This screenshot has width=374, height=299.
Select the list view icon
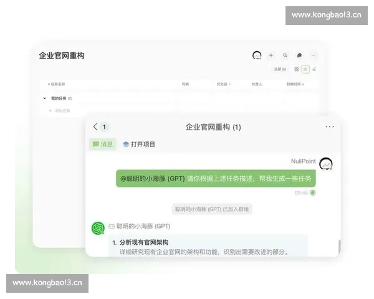coord(305,69)
